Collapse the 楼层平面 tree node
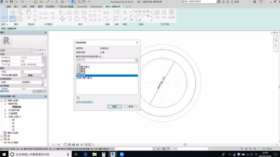 coord(5,104)
